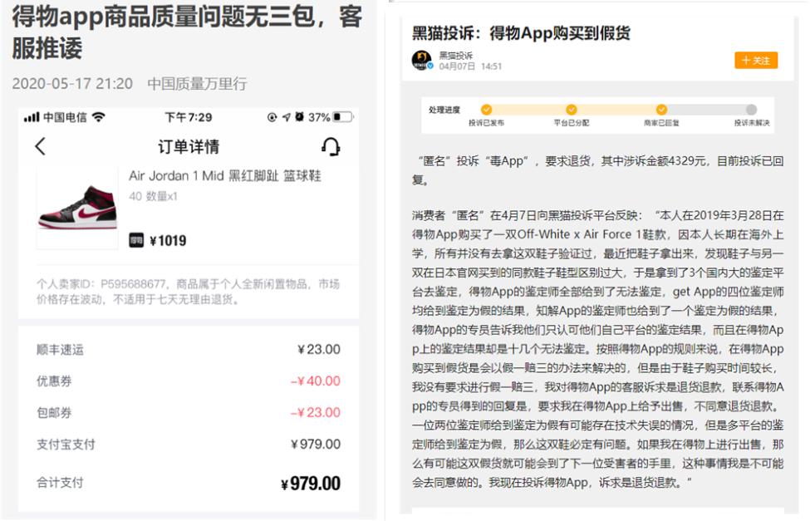Click the alarm clock status bar icon
This screenshot has width=810, height=521.
point(299,116)
